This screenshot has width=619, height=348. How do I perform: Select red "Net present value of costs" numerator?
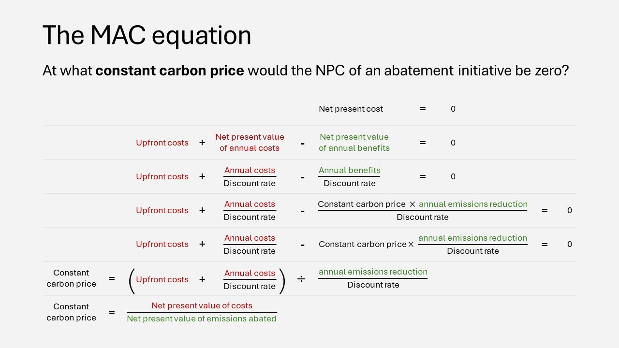[202, 305]
